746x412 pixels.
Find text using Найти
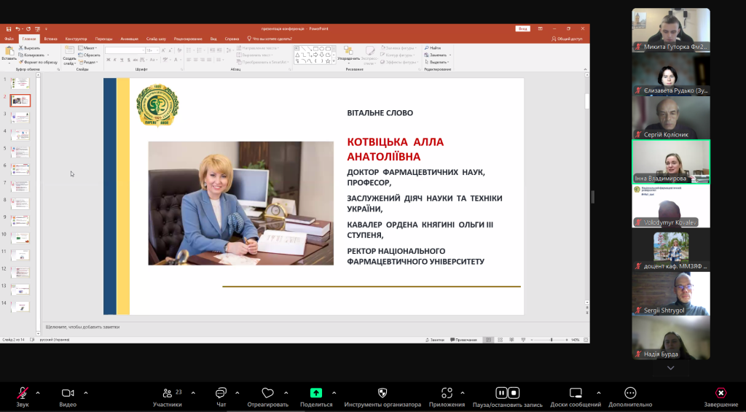pyautogui.click(x=433, y=48)
